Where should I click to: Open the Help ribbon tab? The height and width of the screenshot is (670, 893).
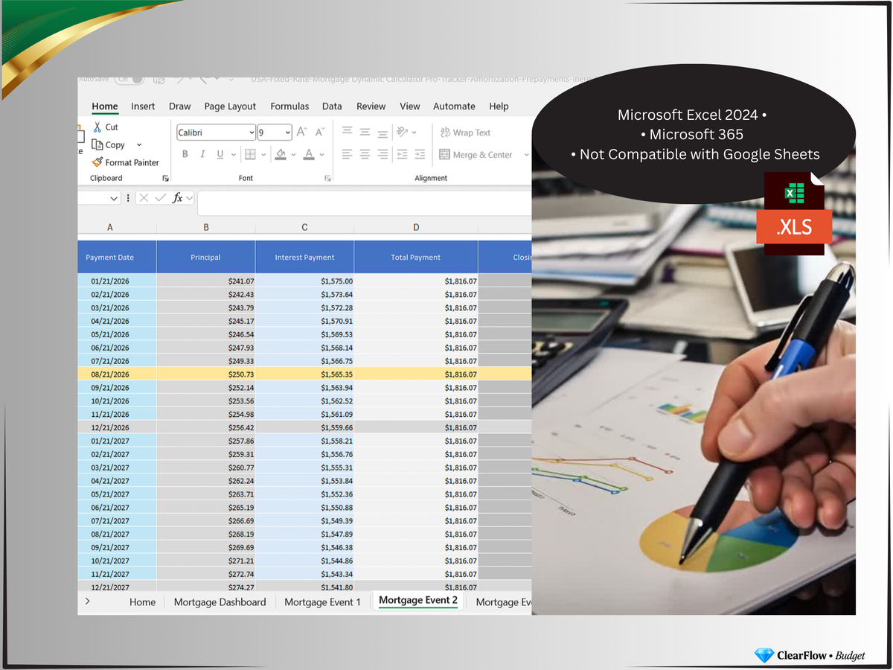click(x=499, y=106)
